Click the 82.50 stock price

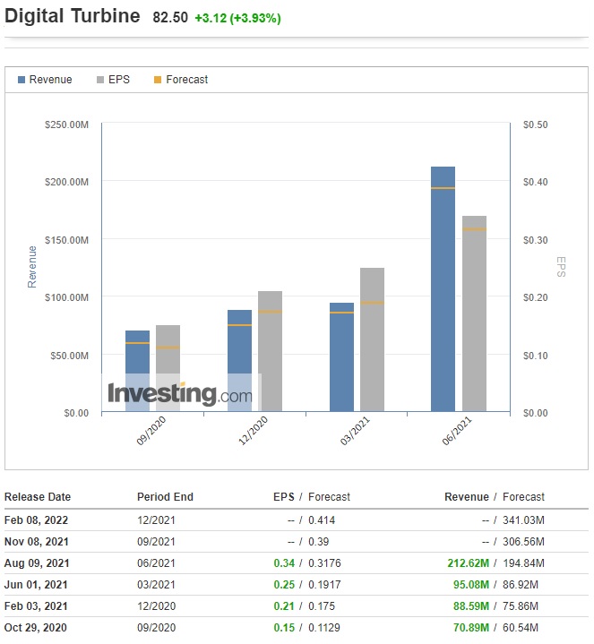170,18
